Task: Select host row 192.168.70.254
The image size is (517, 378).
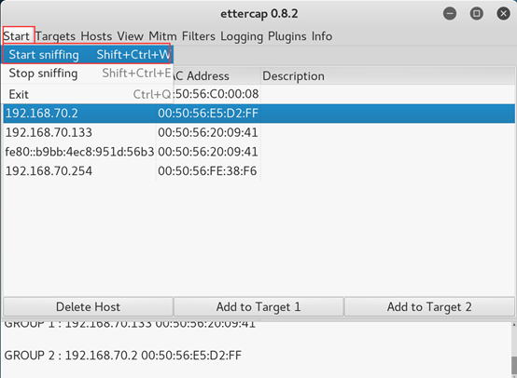Action: [x=259, y=171]
